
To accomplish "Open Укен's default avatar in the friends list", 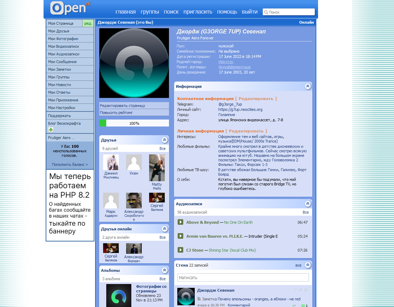I will click(134, 162).
